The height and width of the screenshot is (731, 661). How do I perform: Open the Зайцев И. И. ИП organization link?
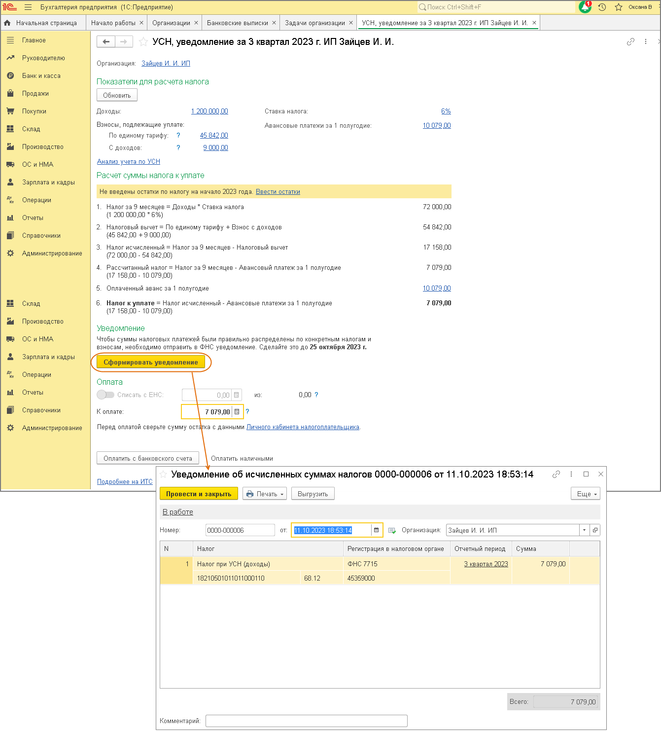click(166, 63)
